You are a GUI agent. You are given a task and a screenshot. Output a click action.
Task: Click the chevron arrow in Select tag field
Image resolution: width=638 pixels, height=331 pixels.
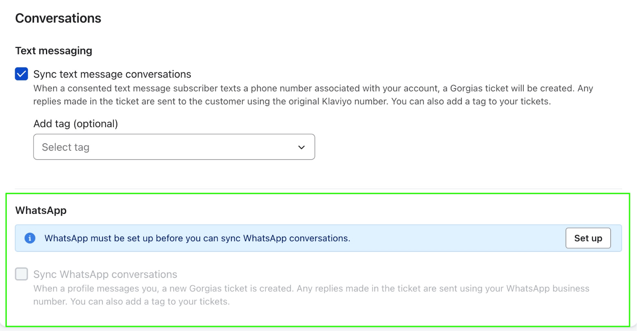click(x=301, y=147)
